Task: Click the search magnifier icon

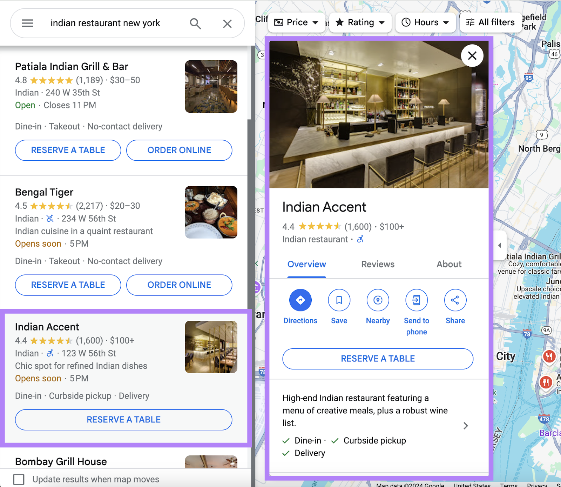Action: (195, 23)
